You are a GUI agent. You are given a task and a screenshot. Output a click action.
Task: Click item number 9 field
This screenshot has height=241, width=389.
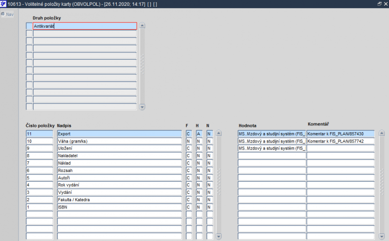39,148
